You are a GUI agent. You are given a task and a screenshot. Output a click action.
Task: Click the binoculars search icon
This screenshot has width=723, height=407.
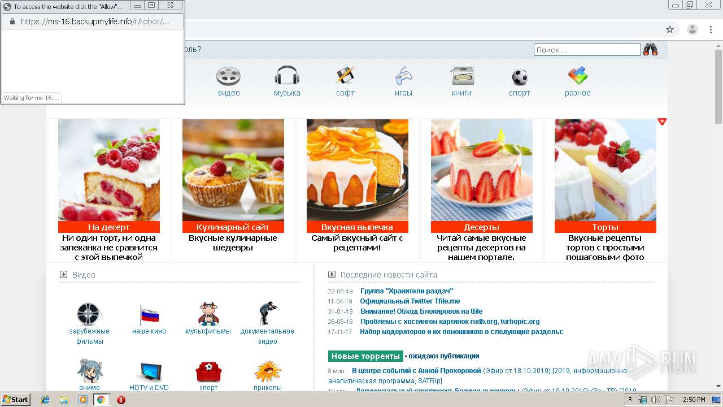[x=650, y=50]
